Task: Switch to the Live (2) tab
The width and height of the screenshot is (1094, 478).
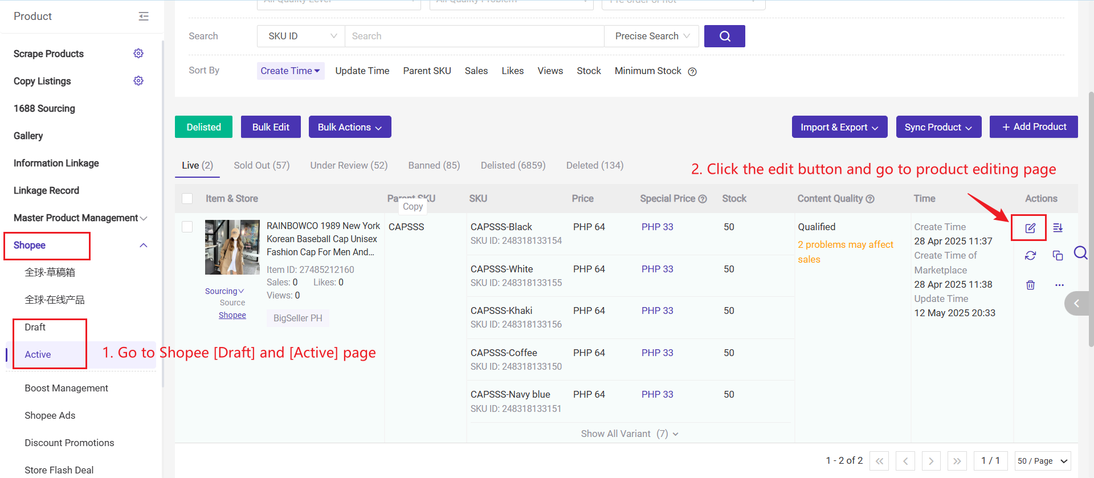Action: coord(197,165)
